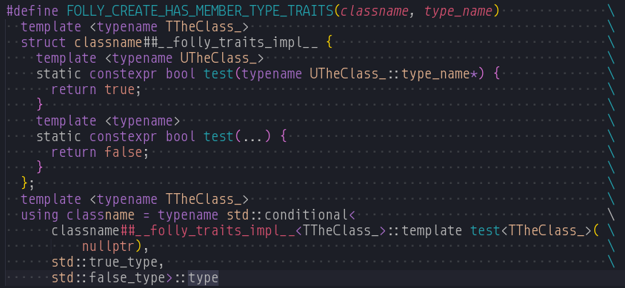This screenshot has width=625, height=288.
Task: Click the FOLLY_CREATE_HAS_MEMBER_TYPE_TRAITS macro name
Action: (x=201, y=11)
